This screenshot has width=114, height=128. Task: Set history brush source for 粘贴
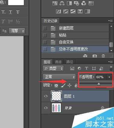tap(45, 35)
